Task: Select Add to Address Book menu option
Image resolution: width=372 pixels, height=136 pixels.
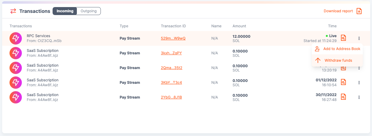Action: tap(341, 49)
